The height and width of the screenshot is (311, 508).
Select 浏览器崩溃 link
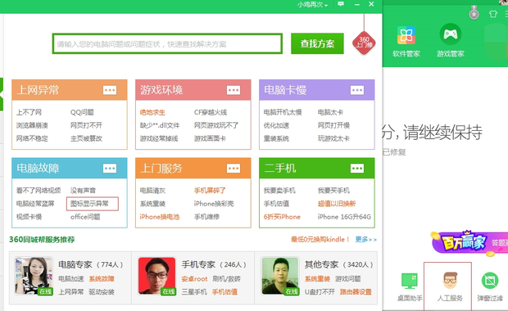(32, 125)
